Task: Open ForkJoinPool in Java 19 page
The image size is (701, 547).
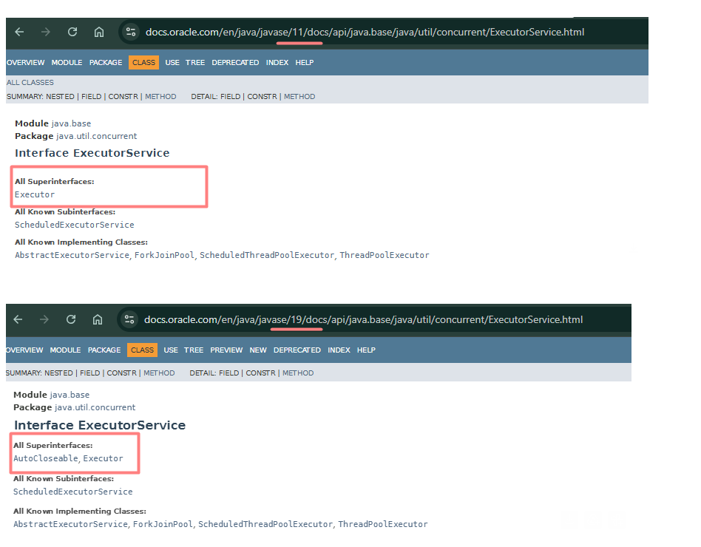Action: pos(163,524)
